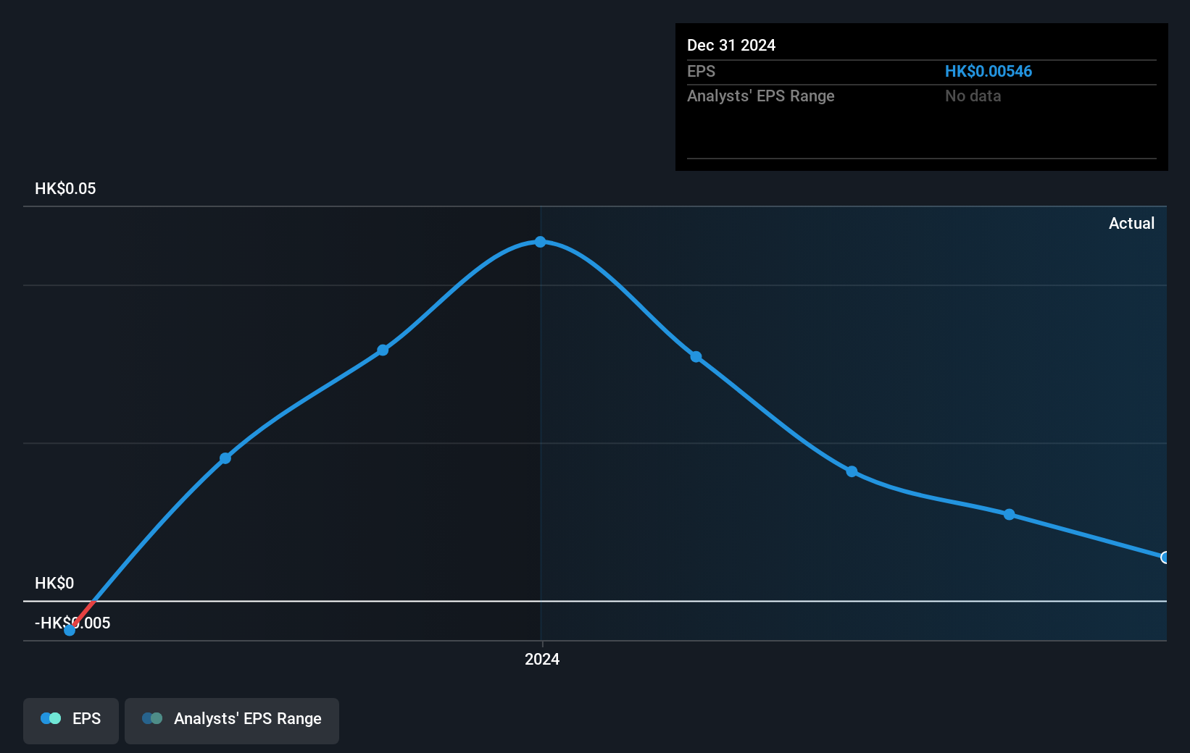Click the HK$0.05 y-axis label
1190x753 pixels.
point(65,189)
